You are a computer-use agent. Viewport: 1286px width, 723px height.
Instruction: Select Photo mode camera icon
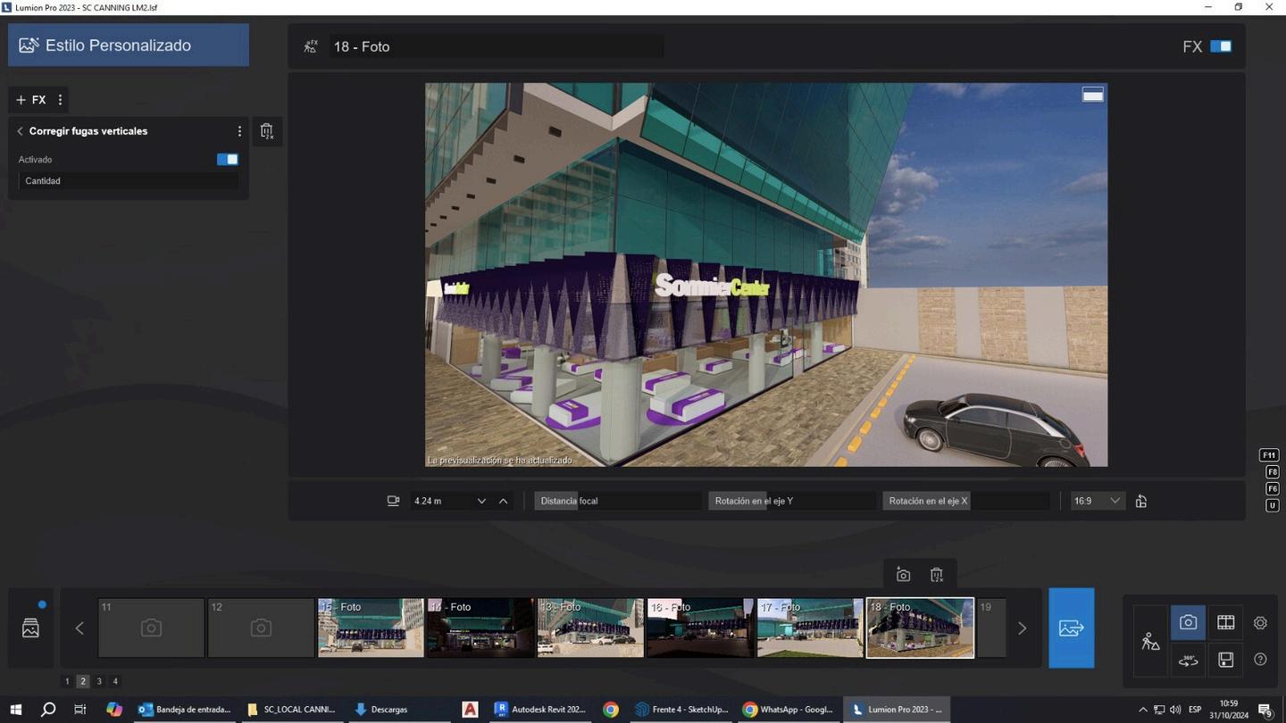[1188, 622]
